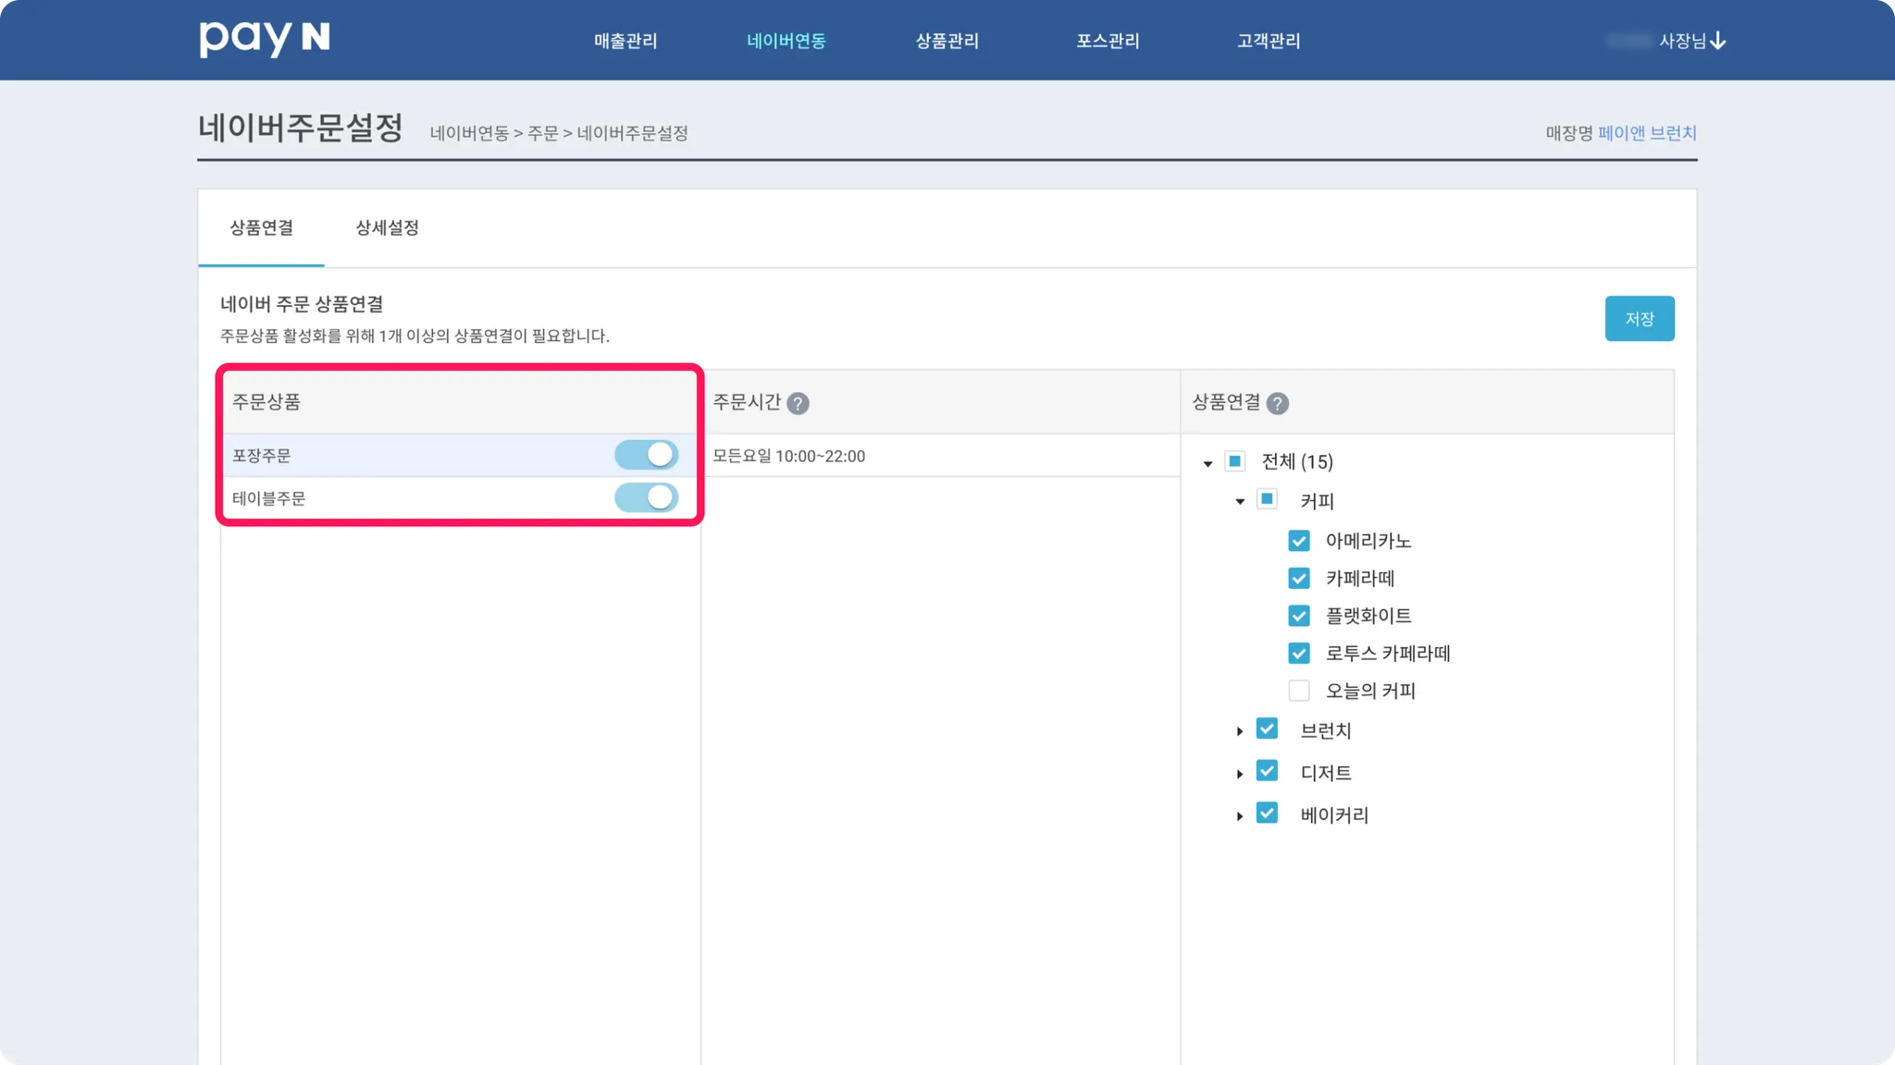Select the 모든요일 10:00~22:00 time row
Image resolution: width=1895 pixels, height=1065 pixels.
pos(939,456)
